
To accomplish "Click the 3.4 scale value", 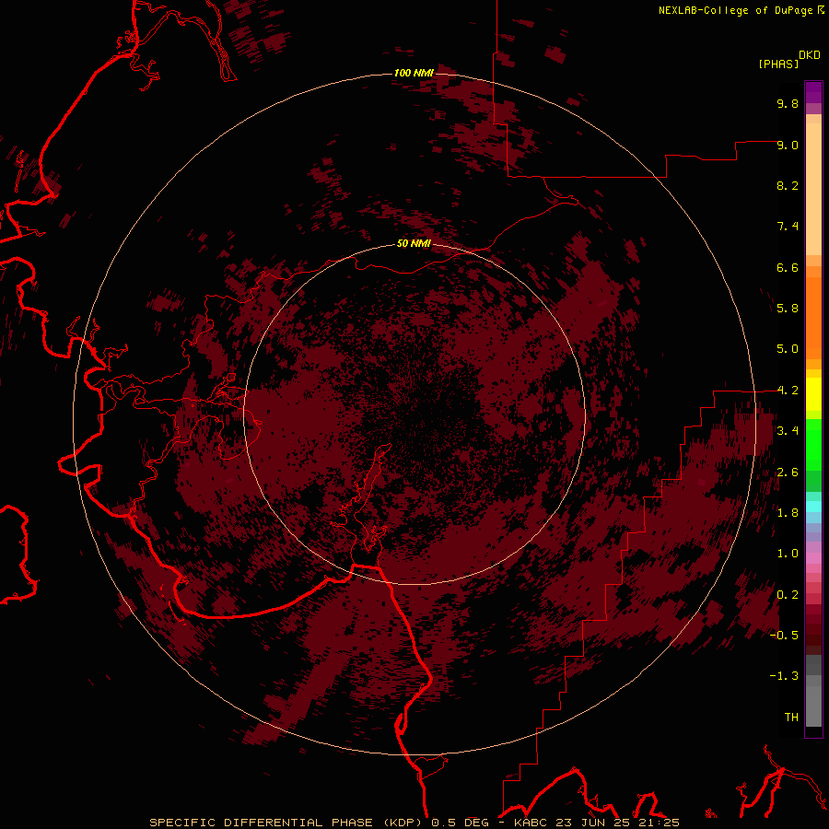I will tap(788, 431).
